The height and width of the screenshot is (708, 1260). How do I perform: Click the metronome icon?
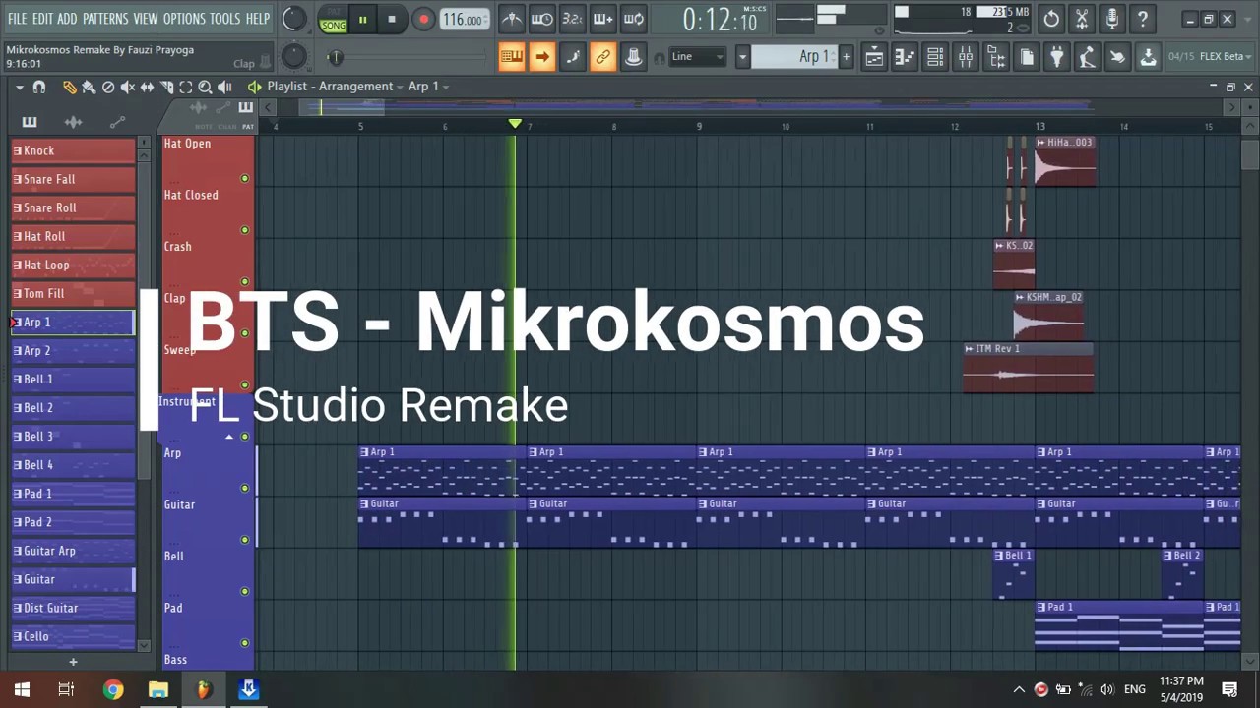tap(512, 19)
